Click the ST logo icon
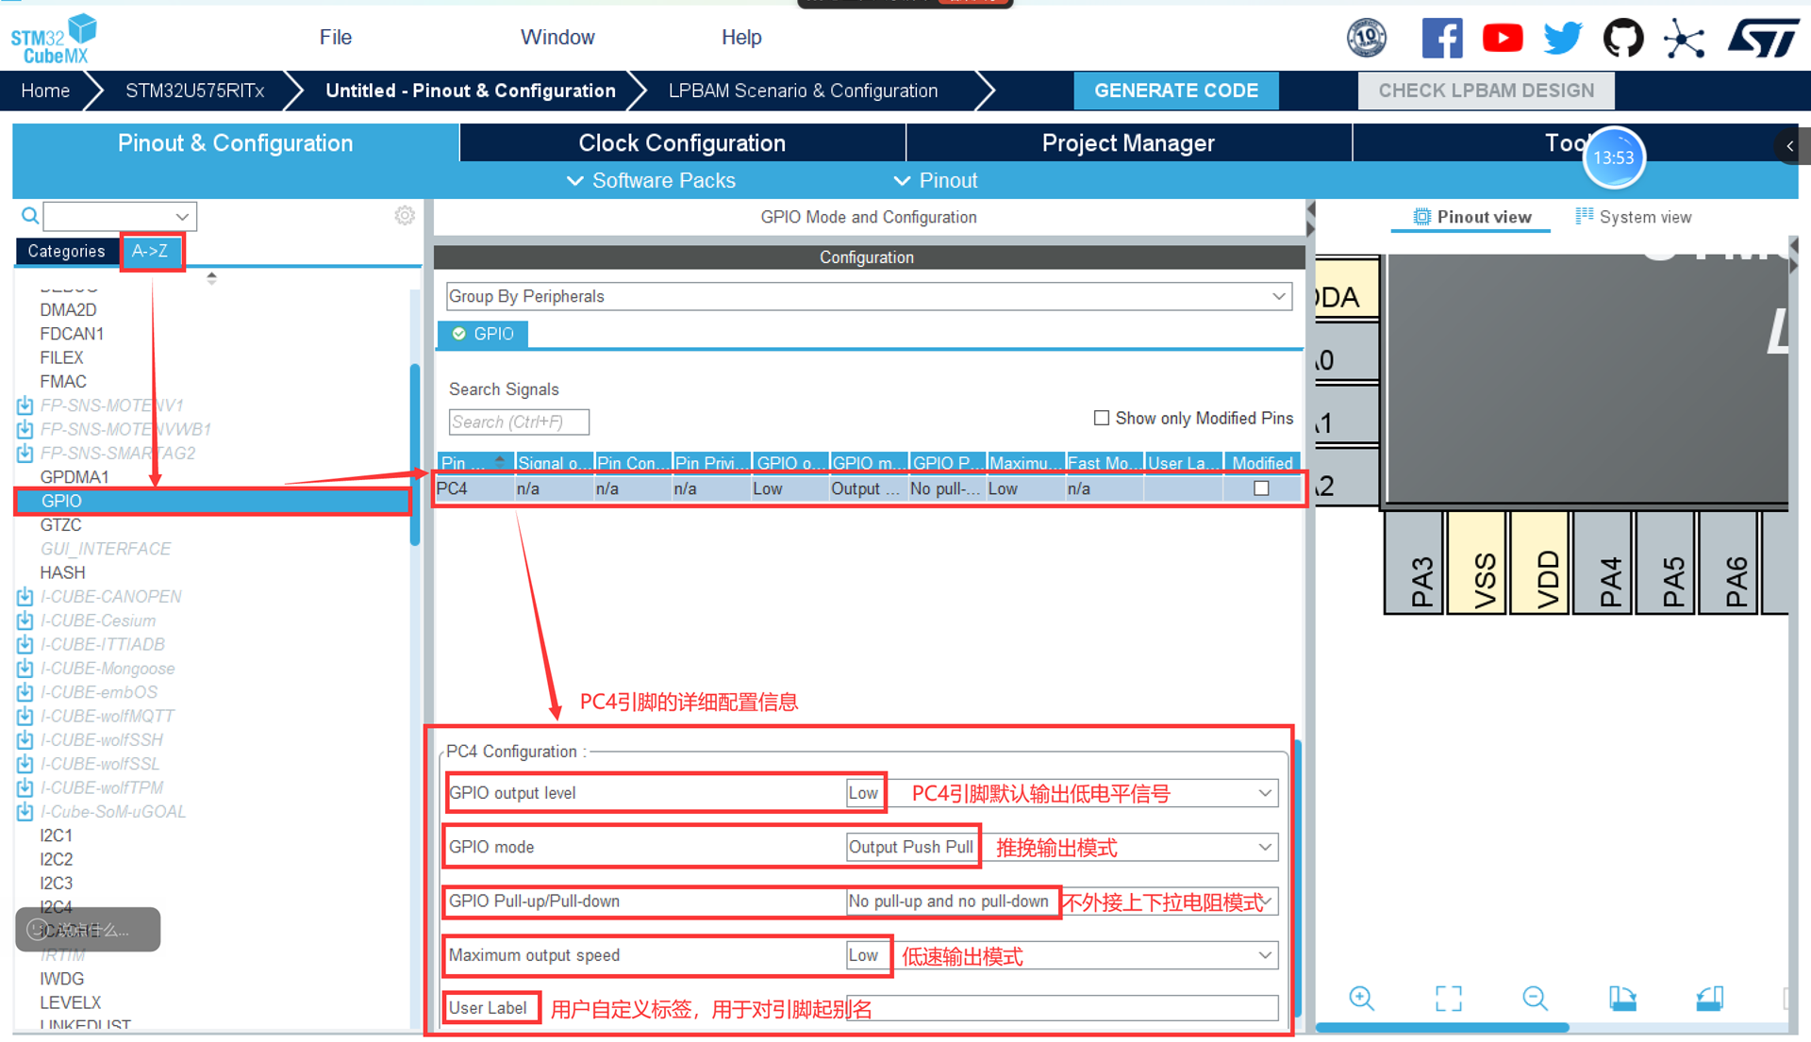This screenshot has height=1042, width=1811. pyautogui.click(x=1763, y=39)
